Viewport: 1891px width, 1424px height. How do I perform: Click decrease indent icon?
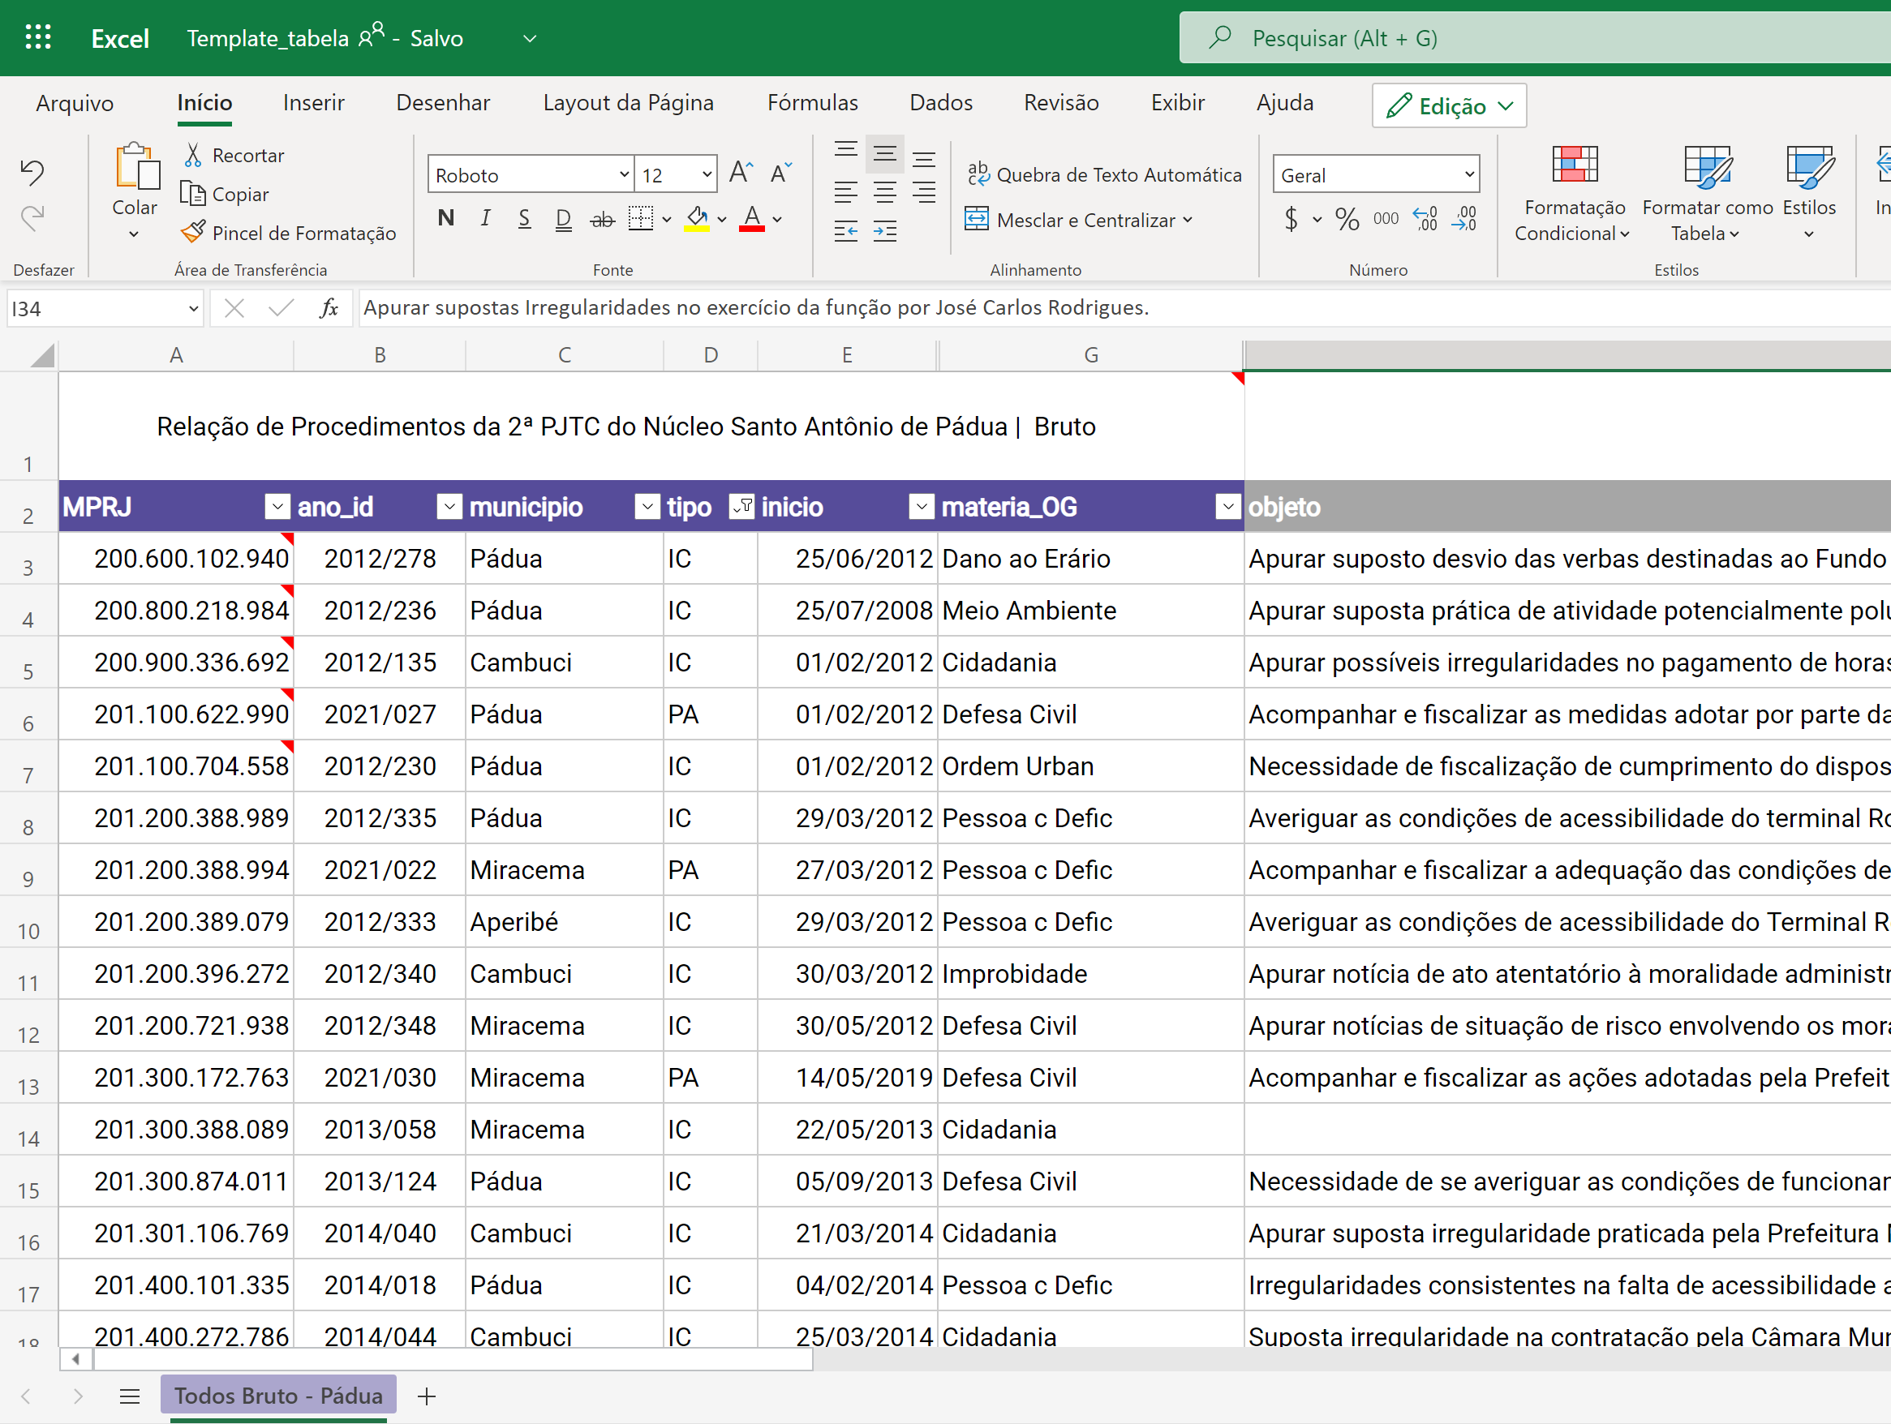pyautogui.click(x=845, y=231)
